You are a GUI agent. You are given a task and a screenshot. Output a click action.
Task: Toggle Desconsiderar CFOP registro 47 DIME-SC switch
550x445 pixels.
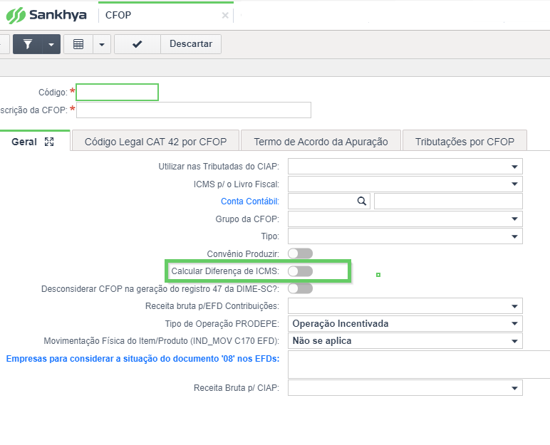click(x=300, y=288)
